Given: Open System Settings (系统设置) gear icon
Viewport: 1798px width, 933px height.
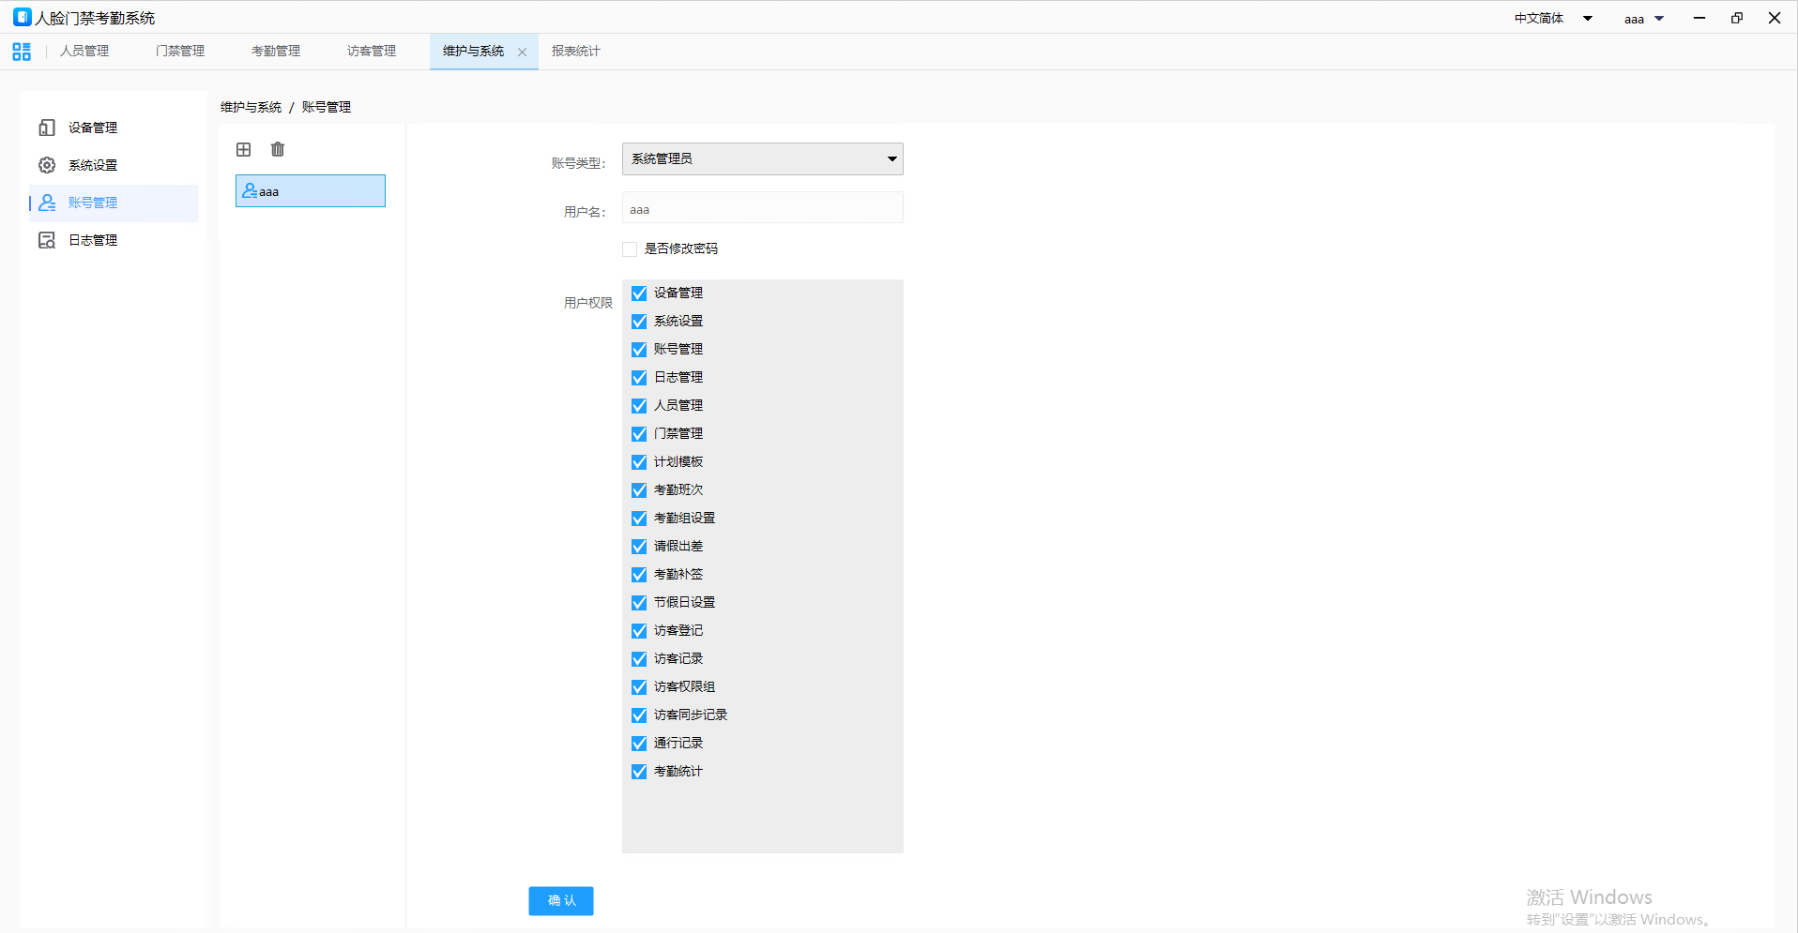Looking at the screenshot, I should click(x=47, y=165).
